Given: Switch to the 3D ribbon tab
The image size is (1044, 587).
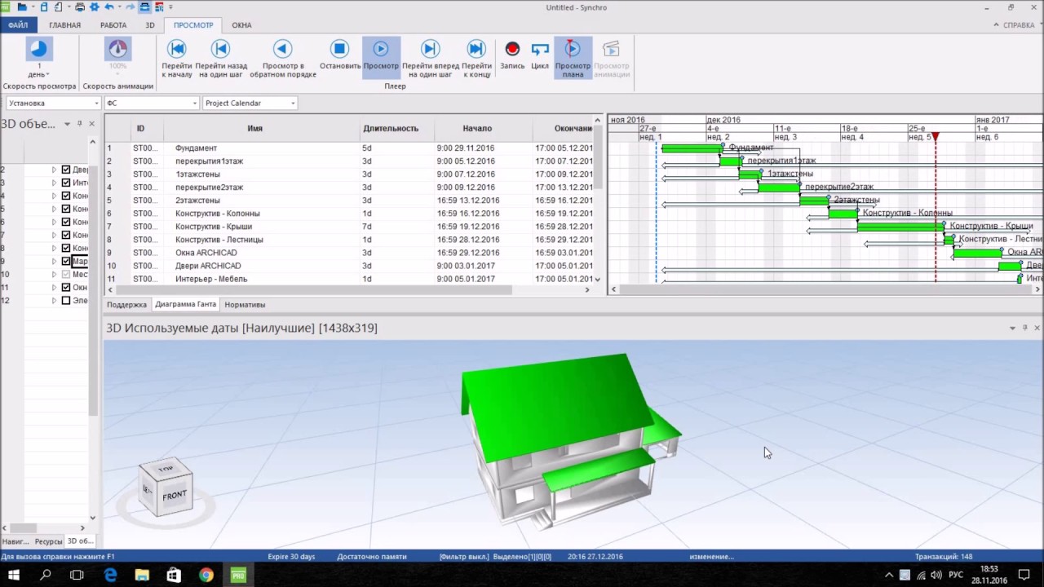Looking at the screenshot, I should pyautogui.click(x=150, y=25).
